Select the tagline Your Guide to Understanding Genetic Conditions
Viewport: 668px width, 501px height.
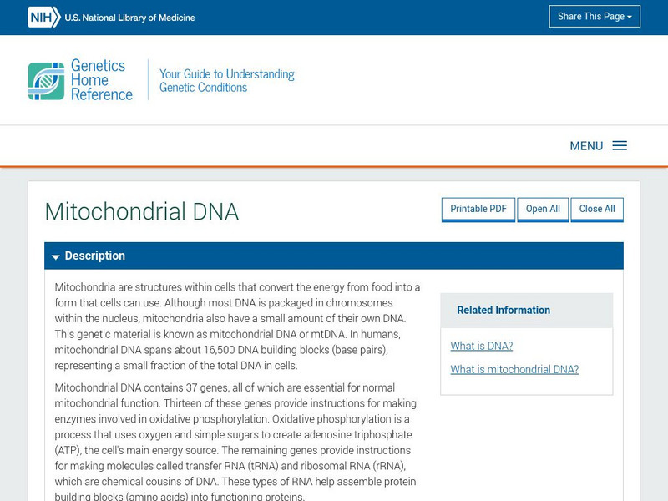click(227, 79)
